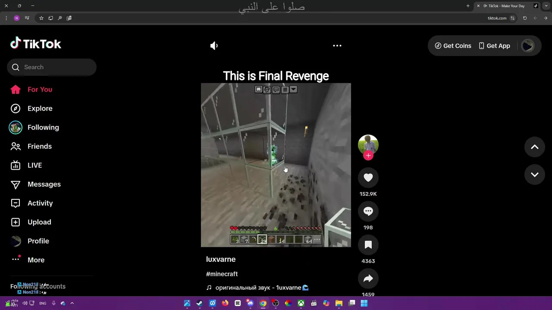
Task: Click the video player to pause
Action: [276, 165]
